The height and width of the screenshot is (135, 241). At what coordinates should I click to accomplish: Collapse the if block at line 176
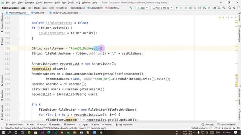point(18,28)
